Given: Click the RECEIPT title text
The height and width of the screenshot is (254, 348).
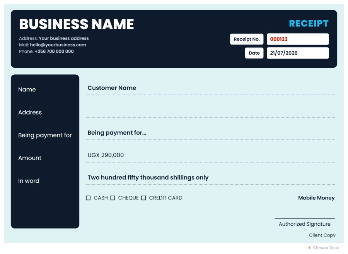Looking at the screenshot, I should (x=309, y=24).
